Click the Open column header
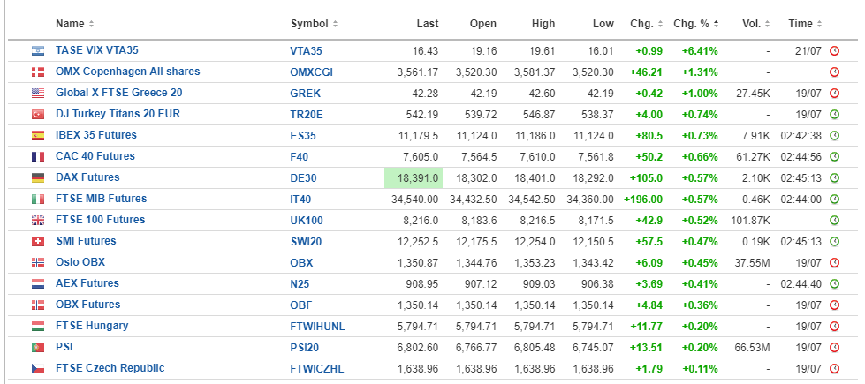 tap(483, 24)
